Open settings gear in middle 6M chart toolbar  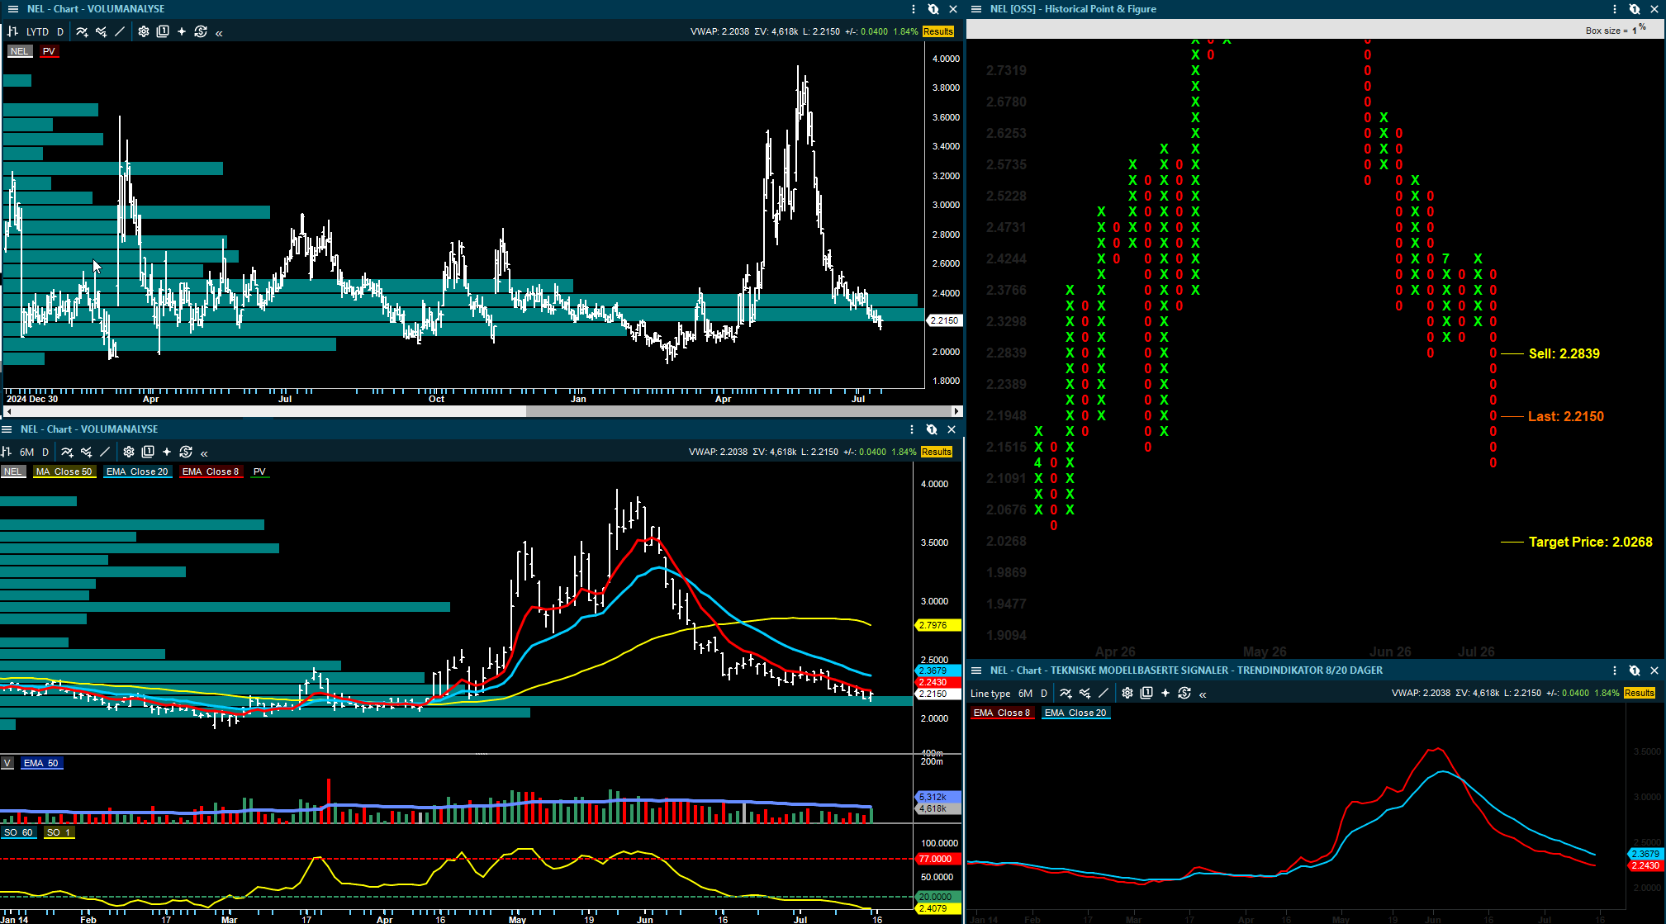(129, 452)
